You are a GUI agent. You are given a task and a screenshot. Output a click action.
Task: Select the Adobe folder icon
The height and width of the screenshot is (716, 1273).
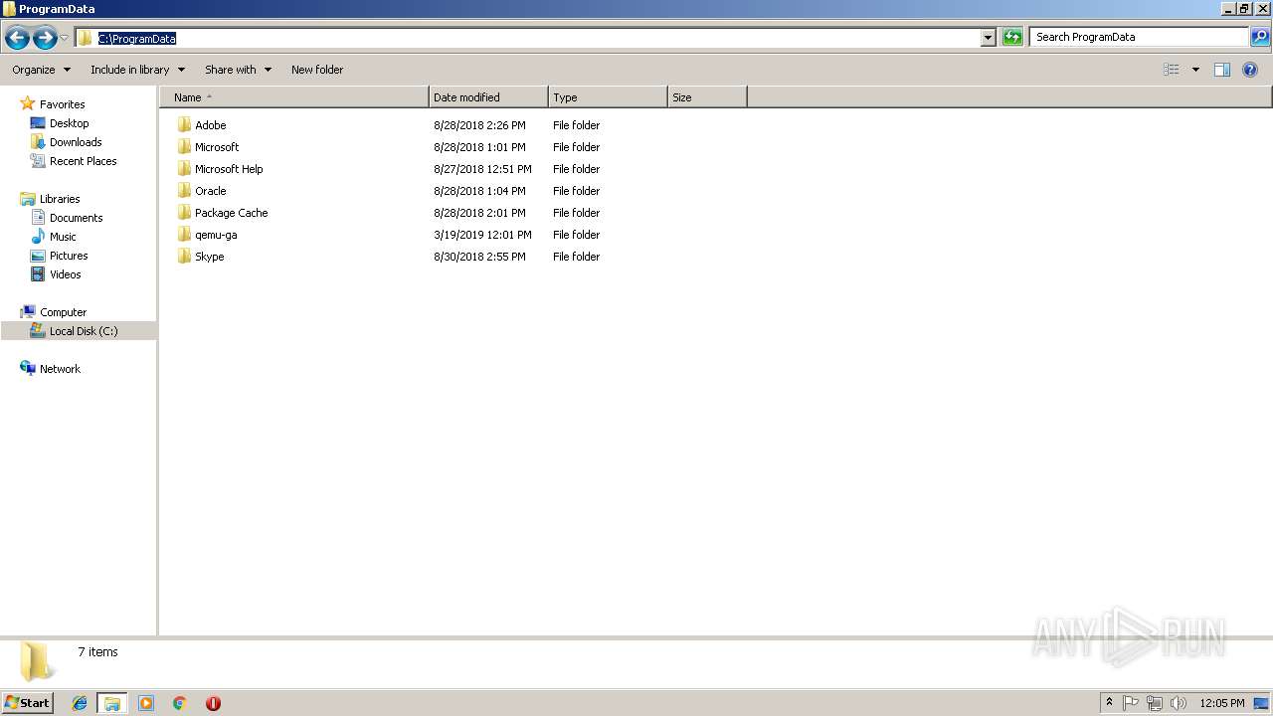[x=184, y=125]
